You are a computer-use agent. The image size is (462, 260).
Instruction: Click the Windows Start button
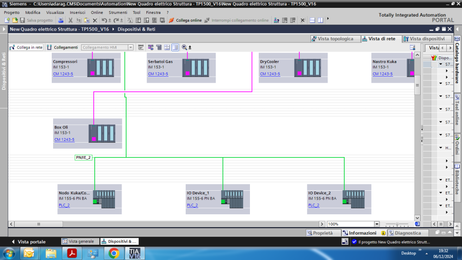tap(9, 253)
